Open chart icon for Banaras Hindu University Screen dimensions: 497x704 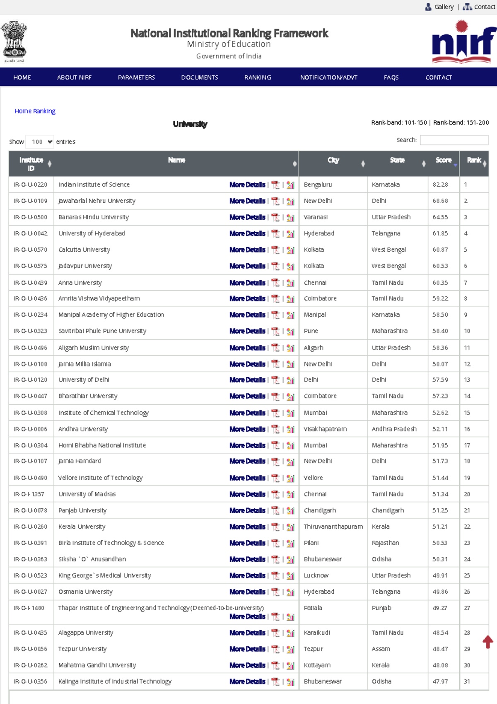(290, 217)
